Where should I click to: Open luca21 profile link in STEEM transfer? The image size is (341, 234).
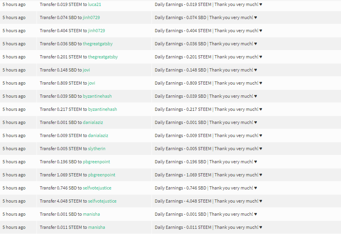[94, 4]
